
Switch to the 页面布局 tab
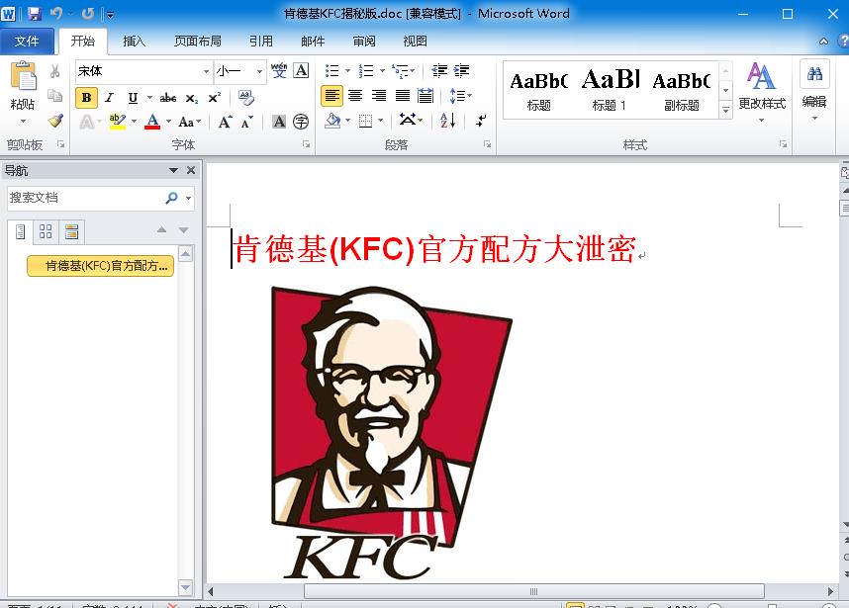click(x=198, y=42)
